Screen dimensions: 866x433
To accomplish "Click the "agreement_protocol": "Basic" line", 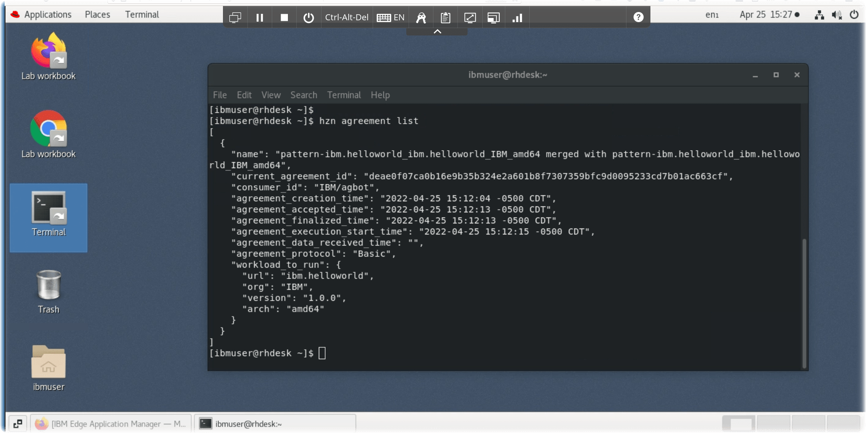I will tap(313, 254).
